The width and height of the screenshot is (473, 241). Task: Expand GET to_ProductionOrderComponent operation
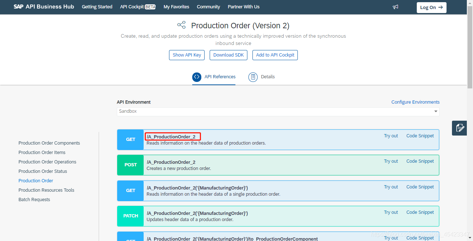point(278,236)
